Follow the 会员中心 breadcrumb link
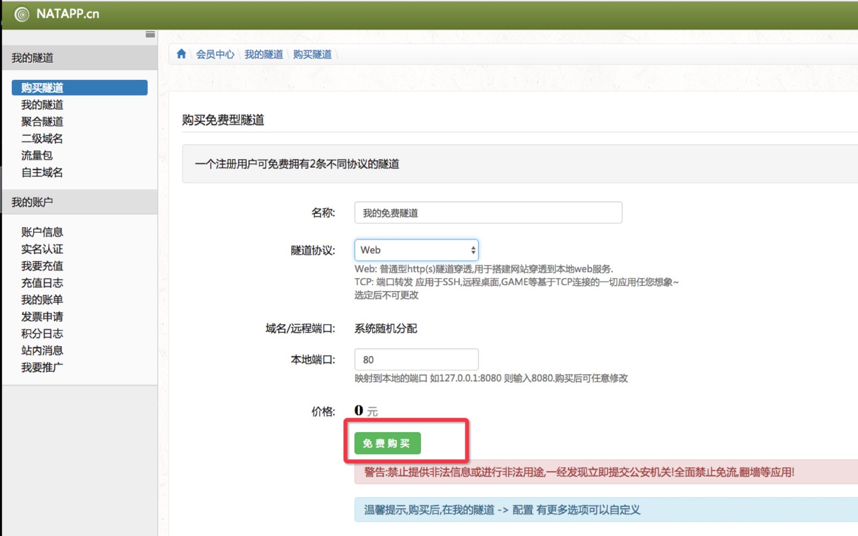This screenshot has height=536, width=858. [215, 54]
